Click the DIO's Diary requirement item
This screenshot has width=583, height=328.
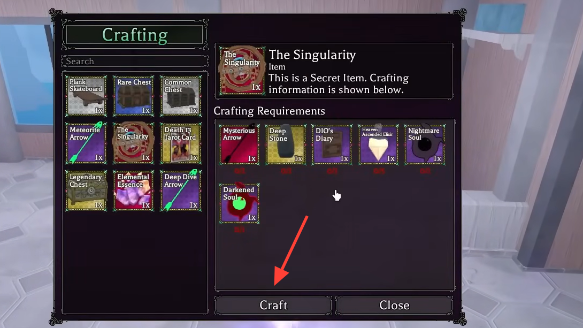click(332, 144)
